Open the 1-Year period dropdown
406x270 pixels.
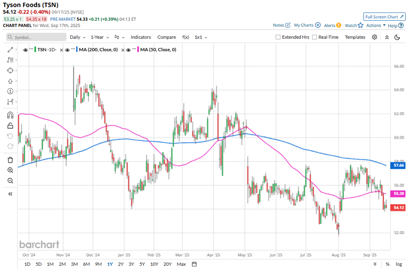(x=100, y=37)
